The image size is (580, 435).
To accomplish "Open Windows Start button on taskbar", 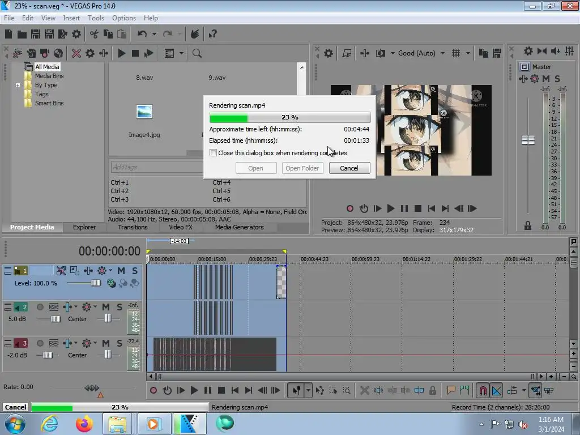I will [x=15, y=424].
